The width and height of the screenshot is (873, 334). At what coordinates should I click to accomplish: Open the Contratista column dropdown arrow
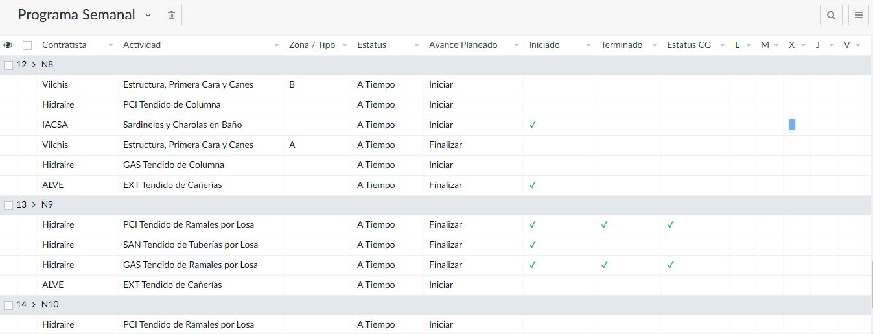coord(110,45)
